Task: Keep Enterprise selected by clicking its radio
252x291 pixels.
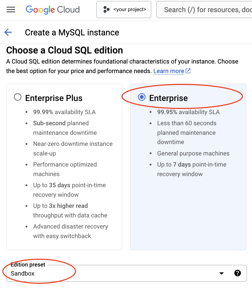Action: (x=142, y=97)
